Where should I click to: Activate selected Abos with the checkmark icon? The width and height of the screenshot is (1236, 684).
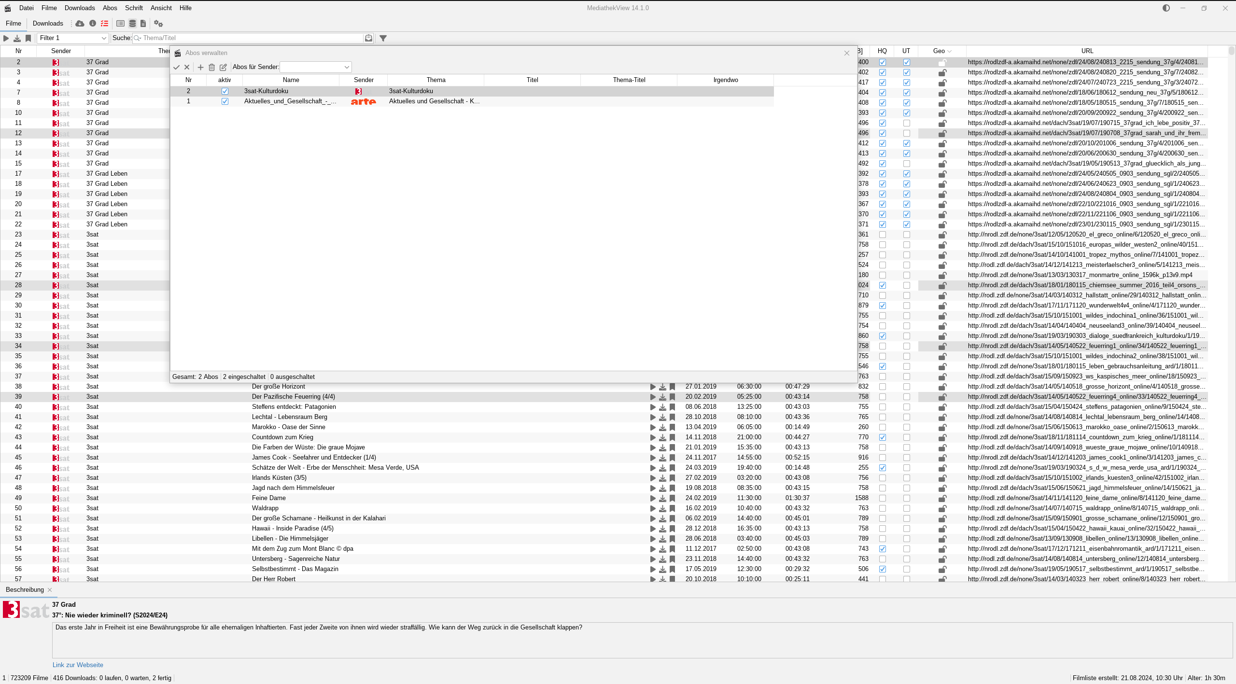[x=176, y=67]
